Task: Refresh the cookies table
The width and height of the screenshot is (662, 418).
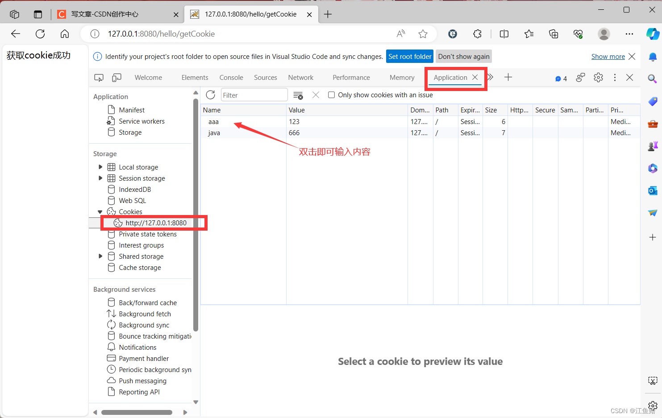Action: tap(211, 95)
